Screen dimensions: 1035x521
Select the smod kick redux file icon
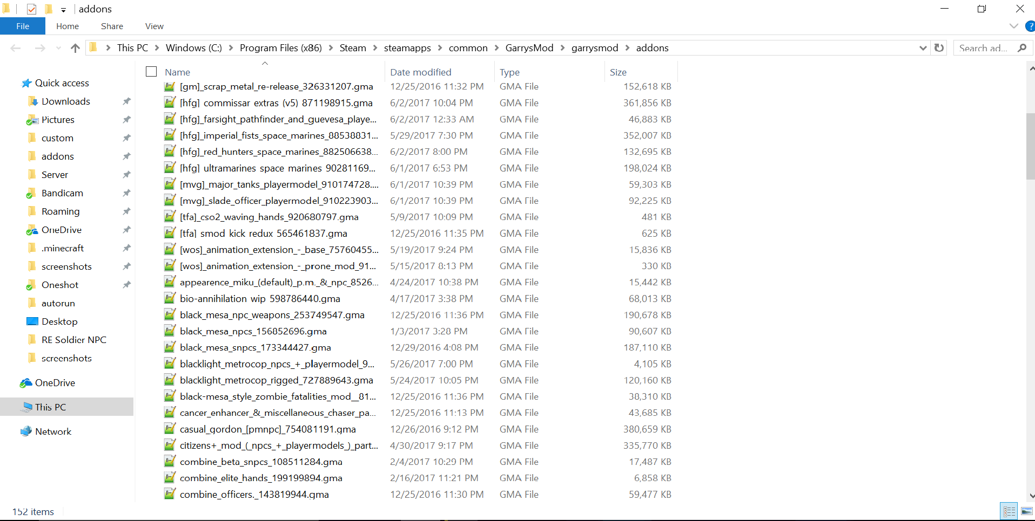[170, 233]
